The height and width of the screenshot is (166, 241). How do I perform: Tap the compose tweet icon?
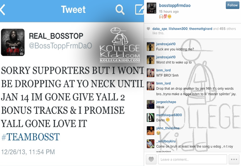tap(139, 10)
